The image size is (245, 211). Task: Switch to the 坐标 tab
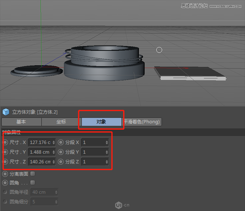[61, 122]
